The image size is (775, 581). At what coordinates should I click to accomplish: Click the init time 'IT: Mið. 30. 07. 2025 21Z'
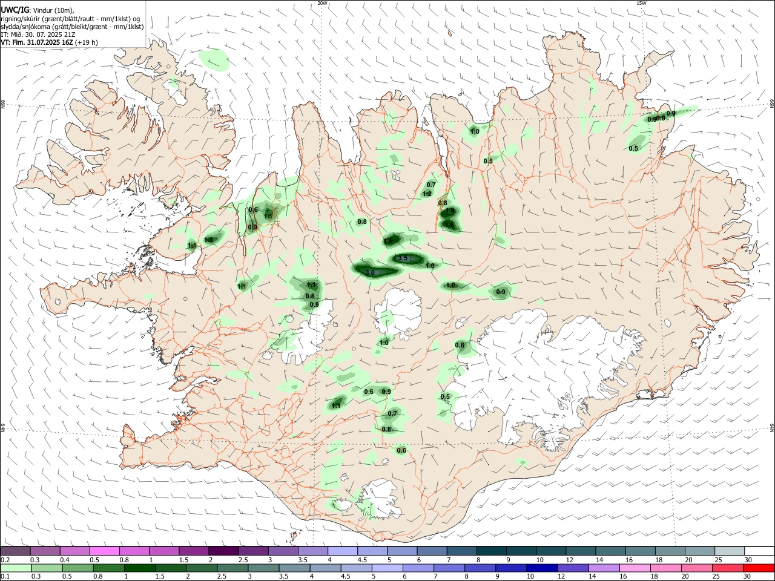38,34
